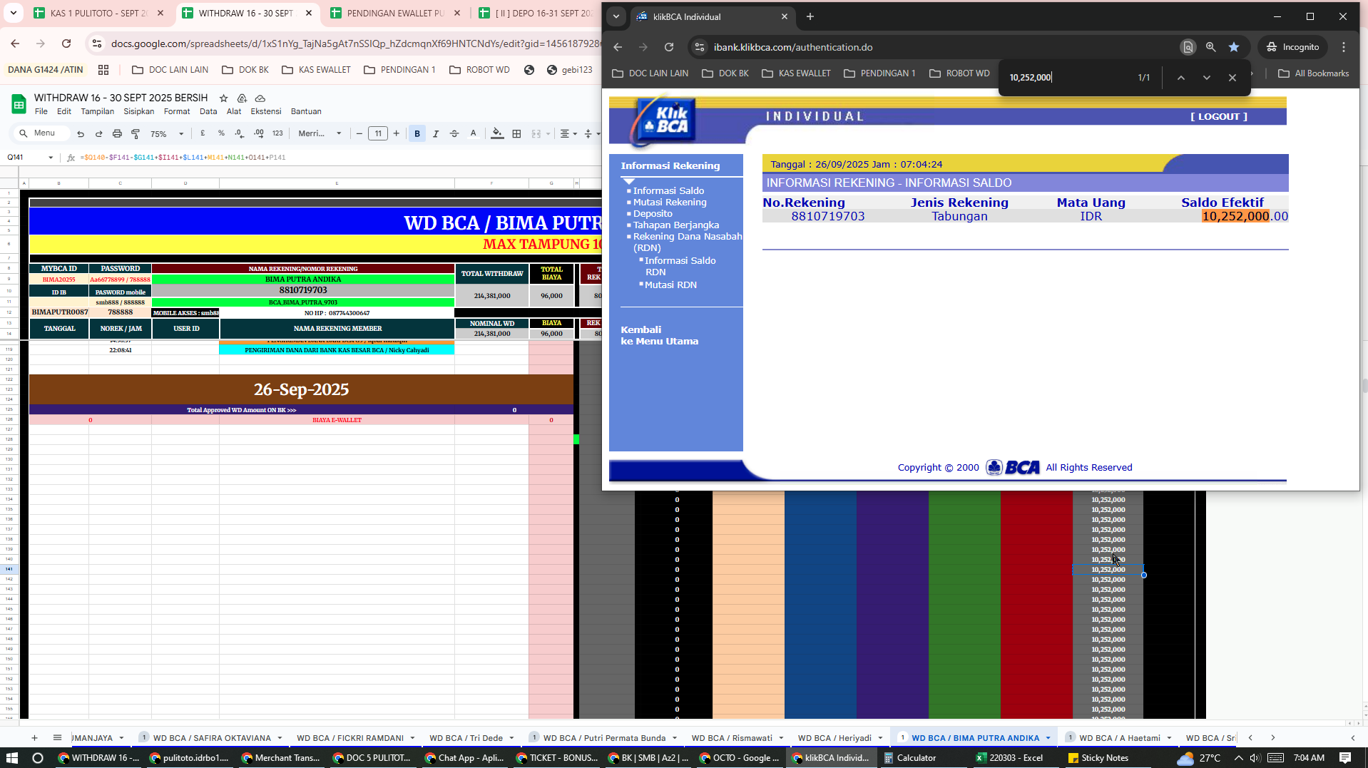Switch to PENDINGAN EWALLET browser tab
The height and width of the screenshot is (768, 1368).
point(395,13)
